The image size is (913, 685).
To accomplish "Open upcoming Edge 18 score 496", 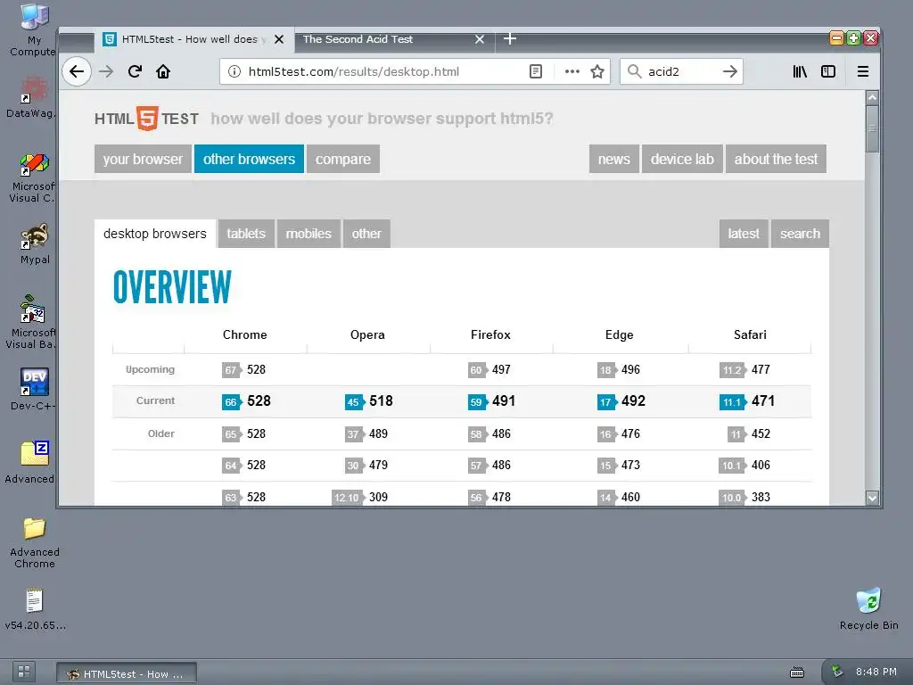I will [619, 369].
